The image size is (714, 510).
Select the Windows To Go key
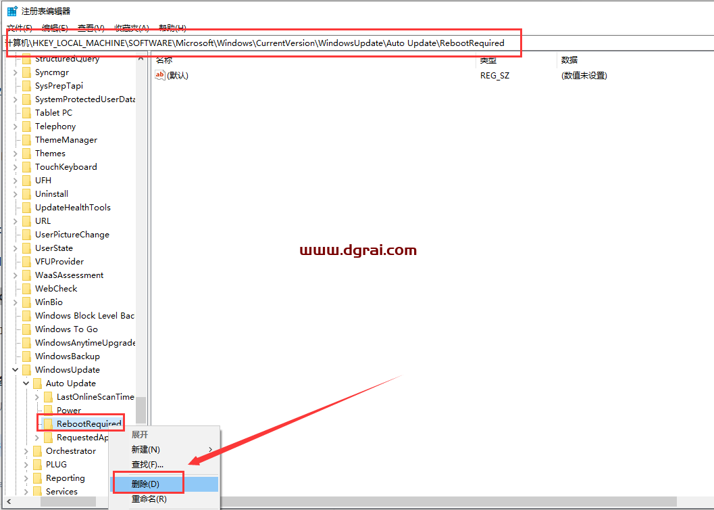pos(66,329)
